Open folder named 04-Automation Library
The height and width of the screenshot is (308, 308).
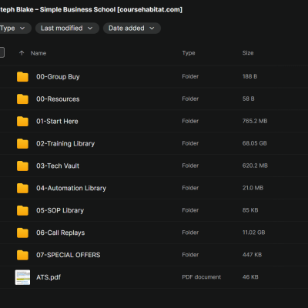[x=71, y=189]
